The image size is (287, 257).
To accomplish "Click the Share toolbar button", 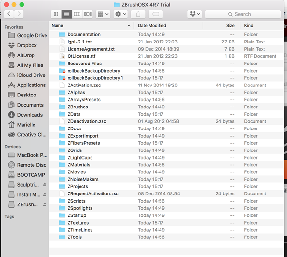I will click(x=138, y=14).
